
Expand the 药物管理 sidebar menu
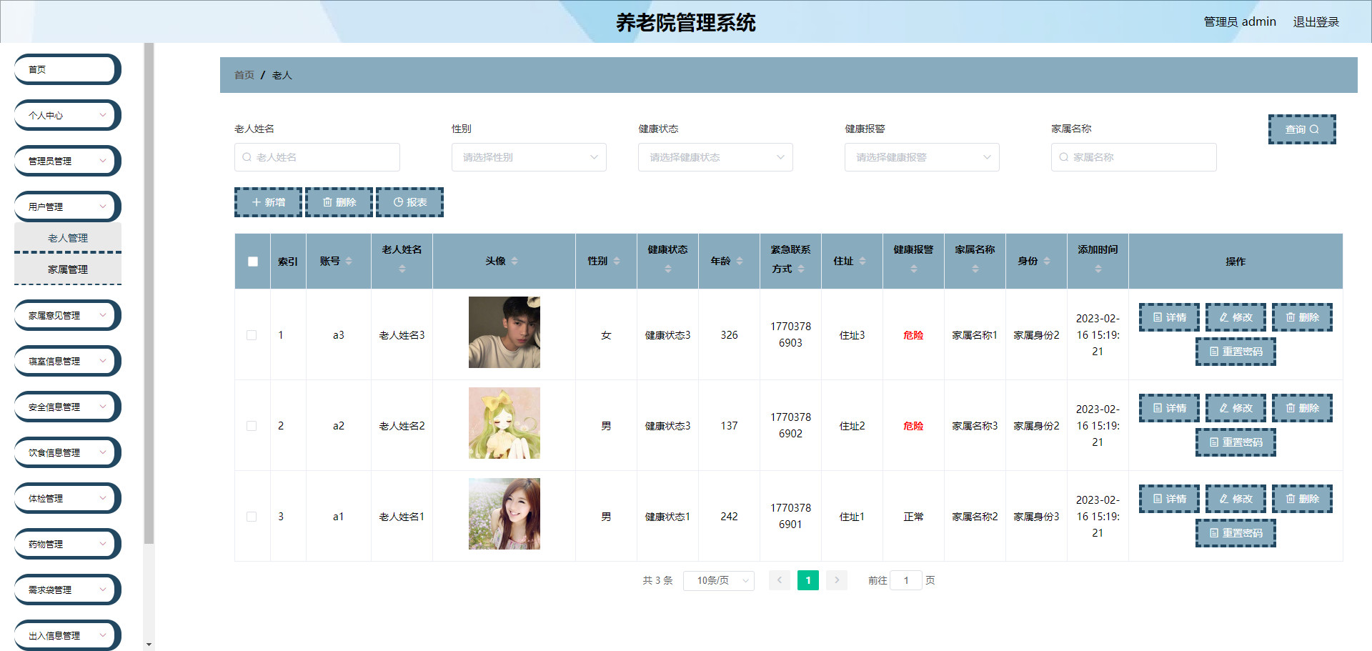67,544
